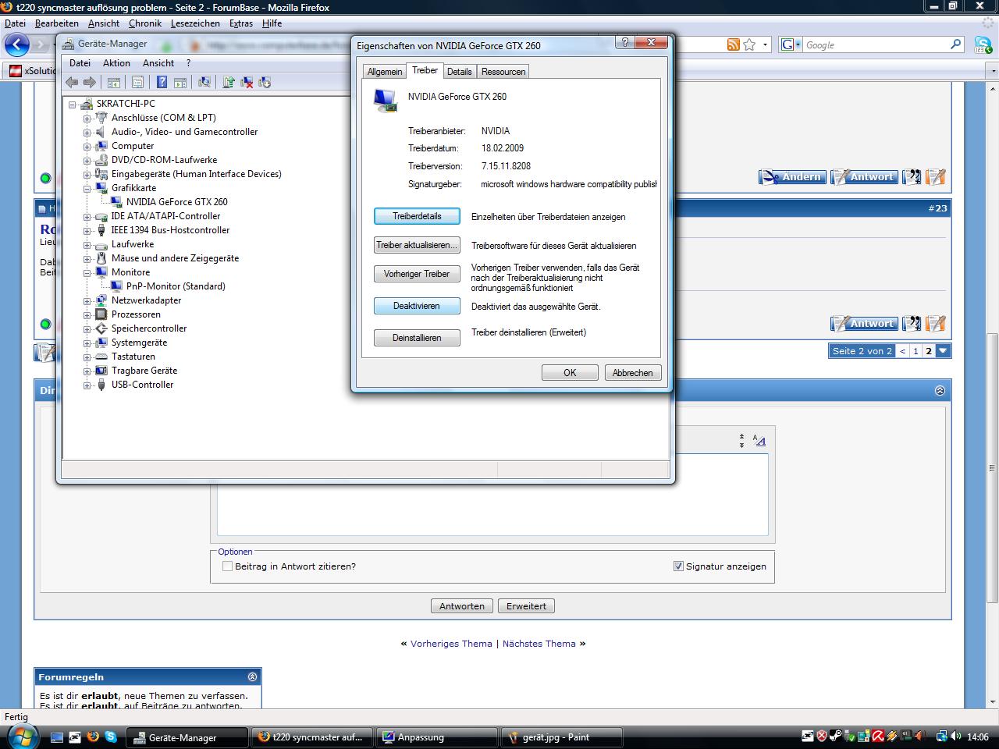Open the Extras menu in Firefox

coord(241,23)
